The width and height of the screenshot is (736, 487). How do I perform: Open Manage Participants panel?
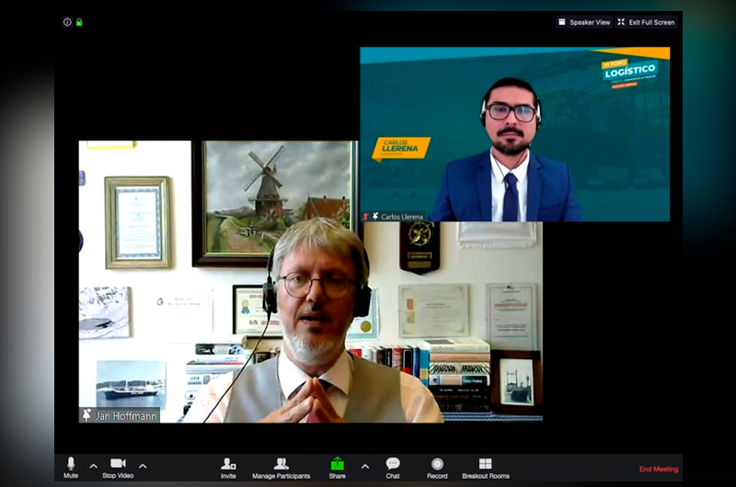tap(282, 466)
